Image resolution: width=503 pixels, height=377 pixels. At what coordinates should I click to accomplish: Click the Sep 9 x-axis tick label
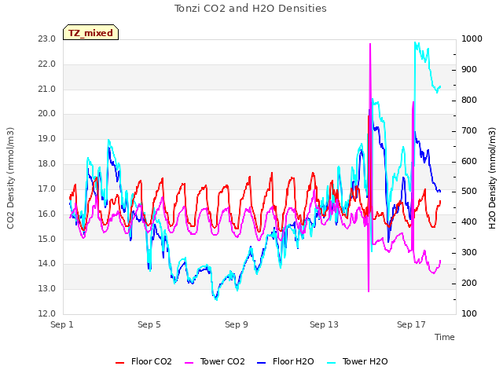237,324
